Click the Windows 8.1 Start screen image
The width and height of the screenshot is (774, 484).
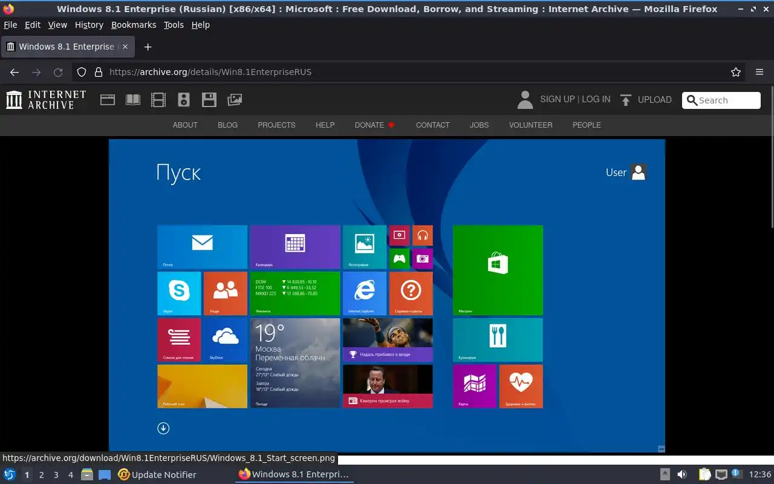click(387, 296)
